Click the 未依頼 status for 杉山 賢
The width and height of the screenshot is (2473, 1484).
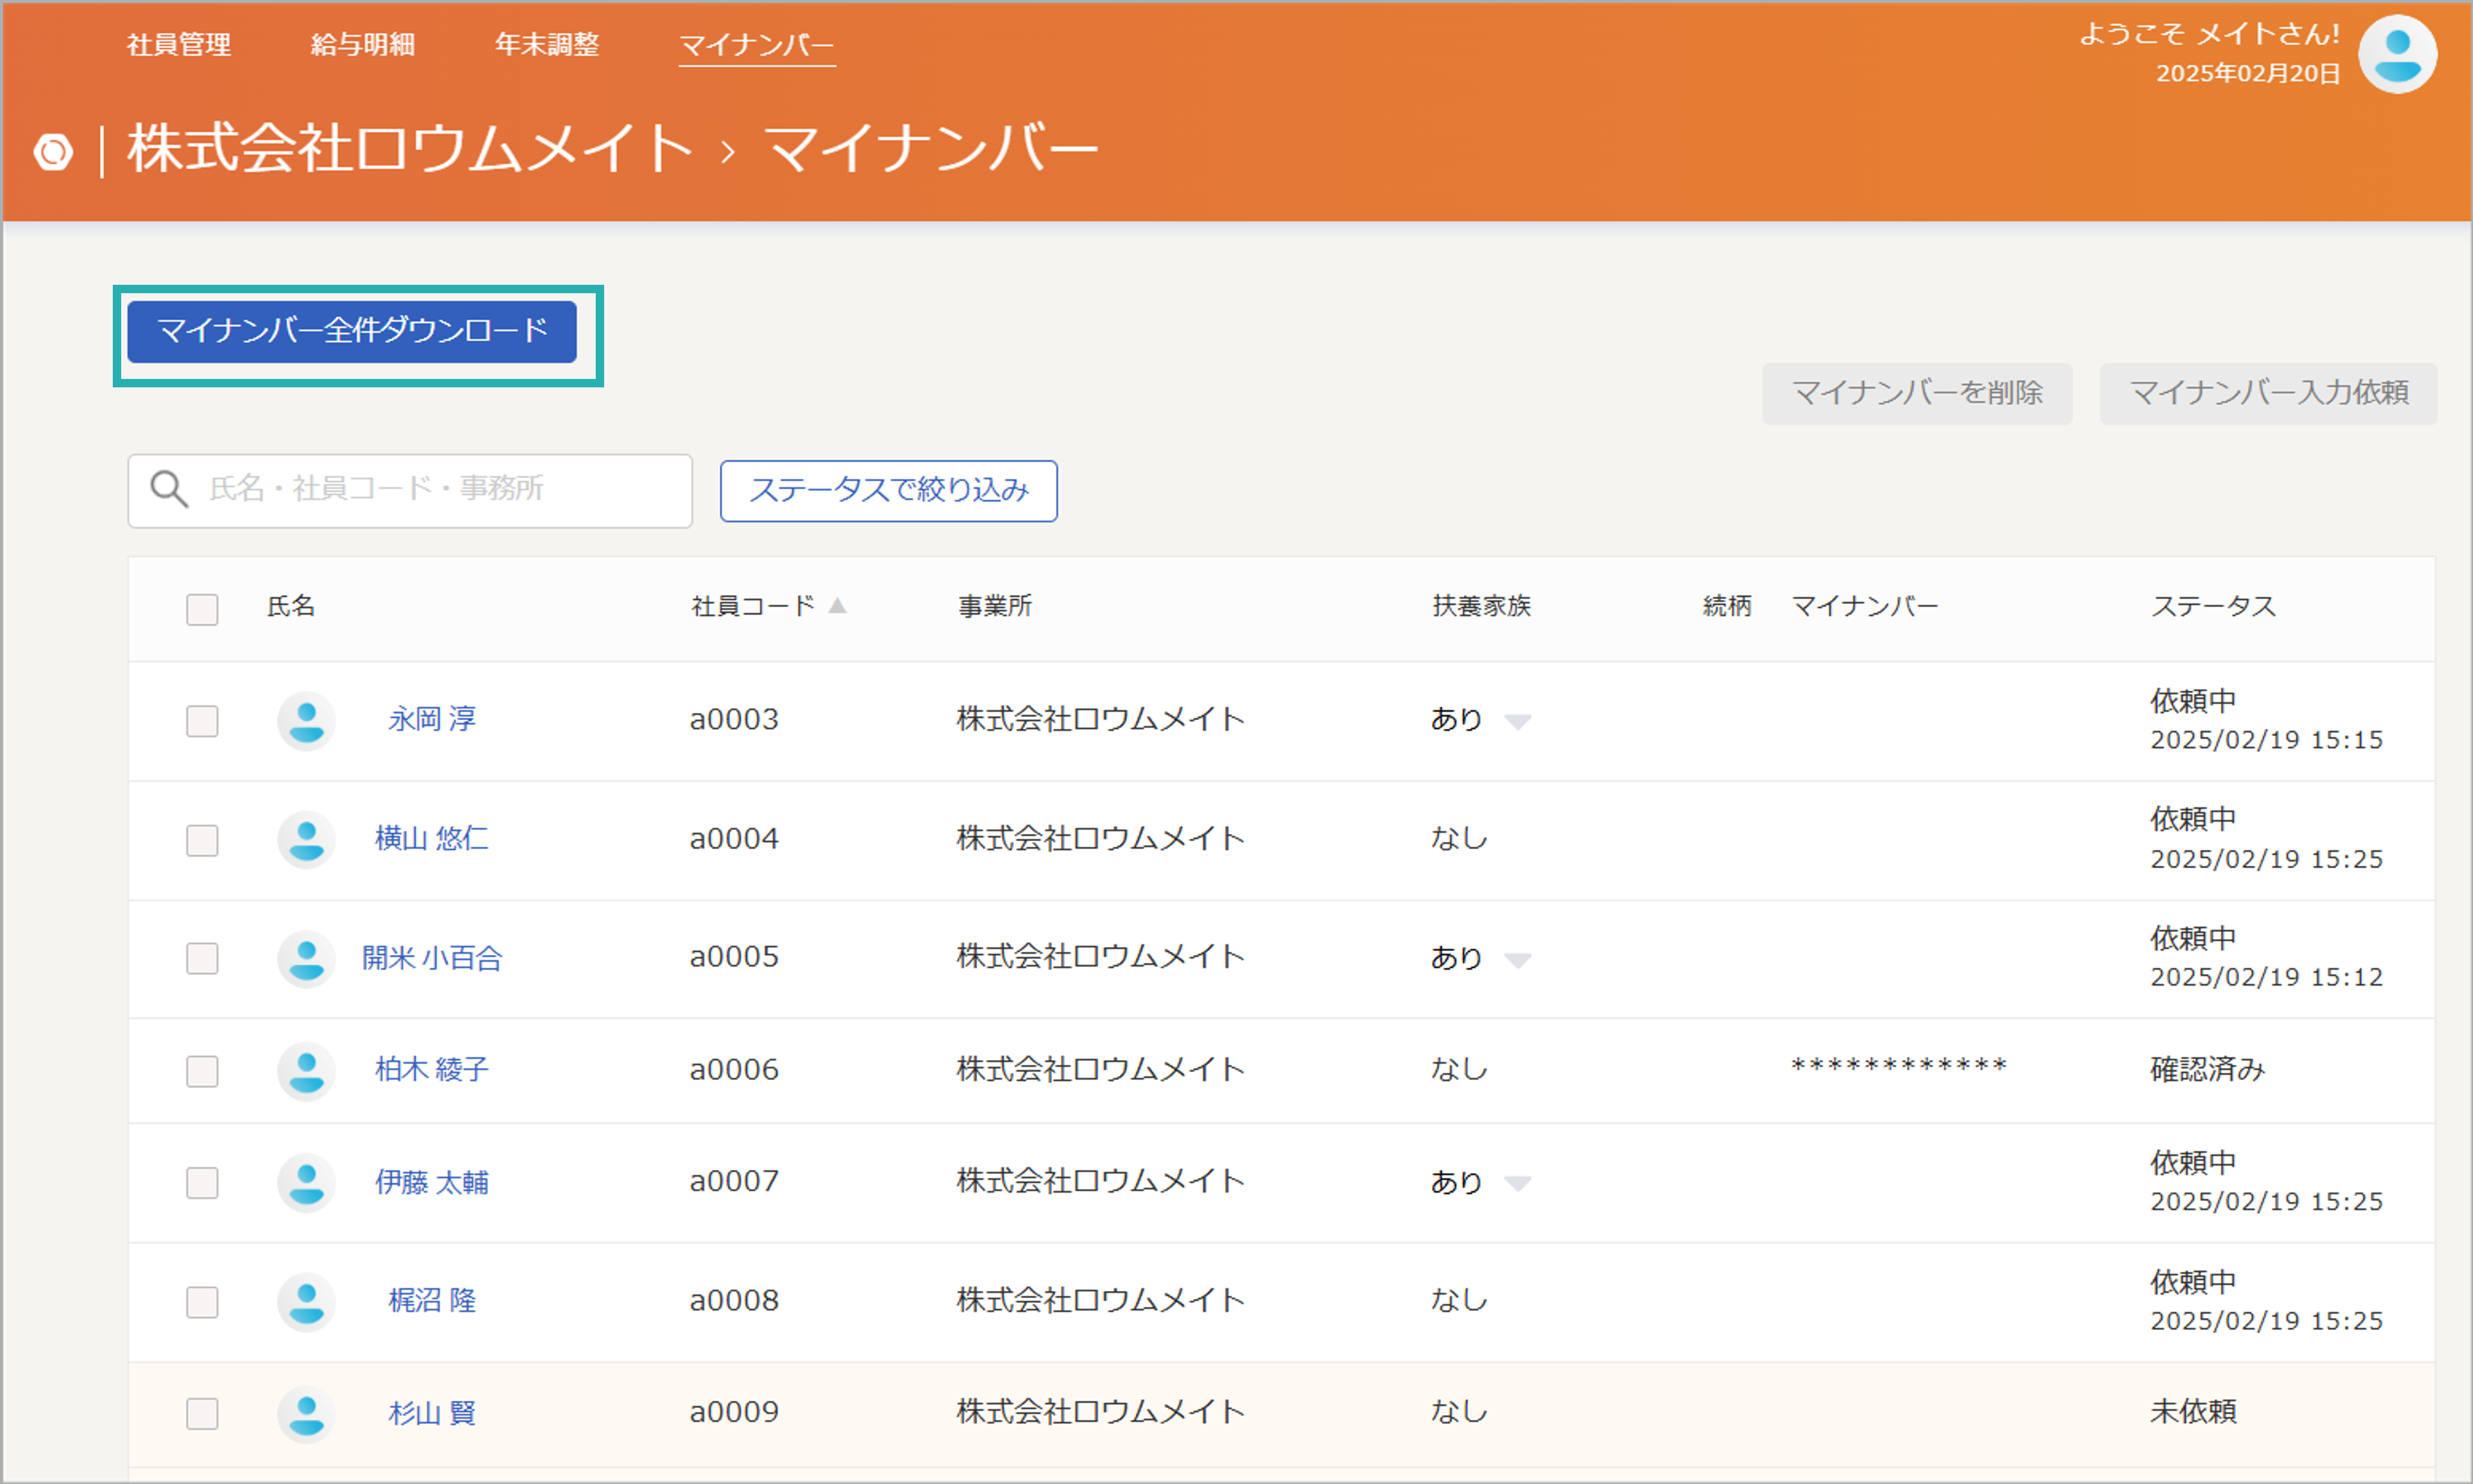pos(2193,1412)
